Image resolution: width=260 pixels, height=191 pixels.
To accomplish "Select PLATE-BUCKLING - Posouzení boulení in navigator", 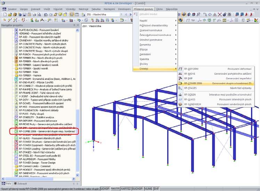I will tap(39, 30).
